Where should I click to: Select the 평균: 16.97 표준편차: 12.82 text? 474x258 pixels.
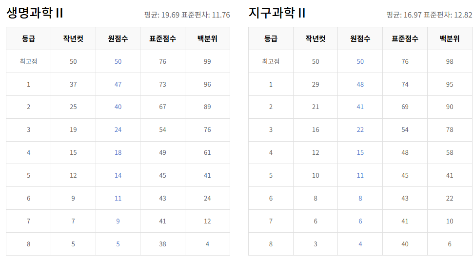[429, 15]
